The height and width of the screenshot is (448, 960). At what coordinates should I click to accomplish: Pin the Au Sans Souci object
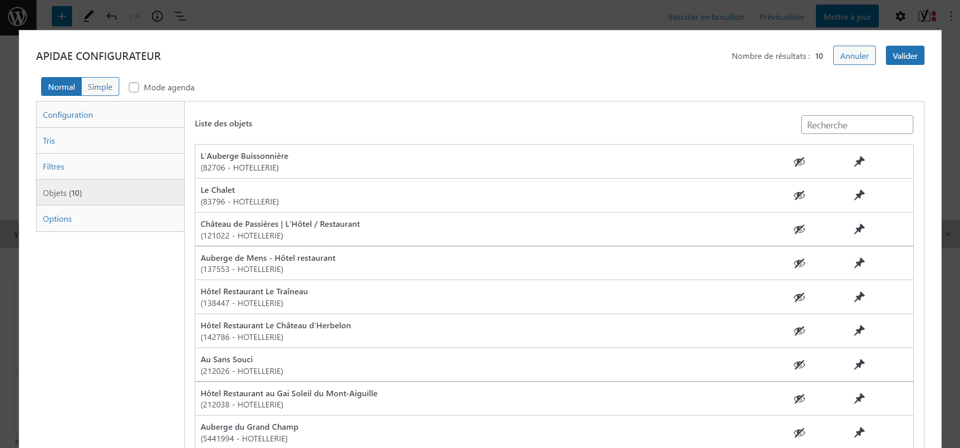(x=859, y=365)
